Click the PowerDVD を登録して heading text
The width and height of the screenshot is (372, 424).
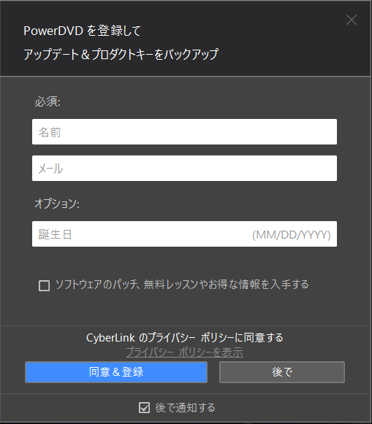coord(82,31)
